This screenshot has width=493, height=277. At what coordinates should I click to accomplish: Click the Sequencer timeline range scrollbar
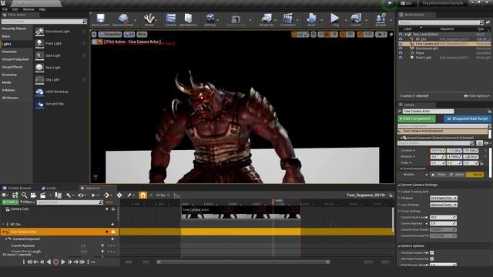click(x=243, y=262)
